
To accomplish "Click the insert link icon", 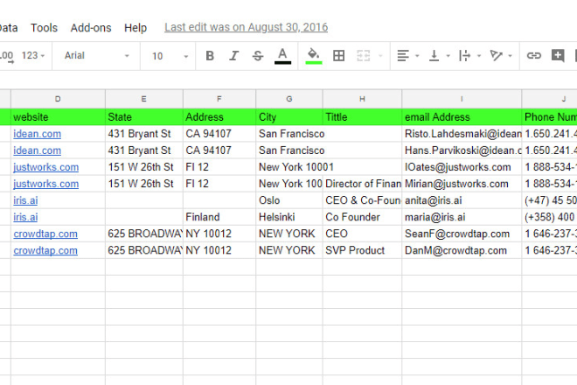I will [533, 56].
